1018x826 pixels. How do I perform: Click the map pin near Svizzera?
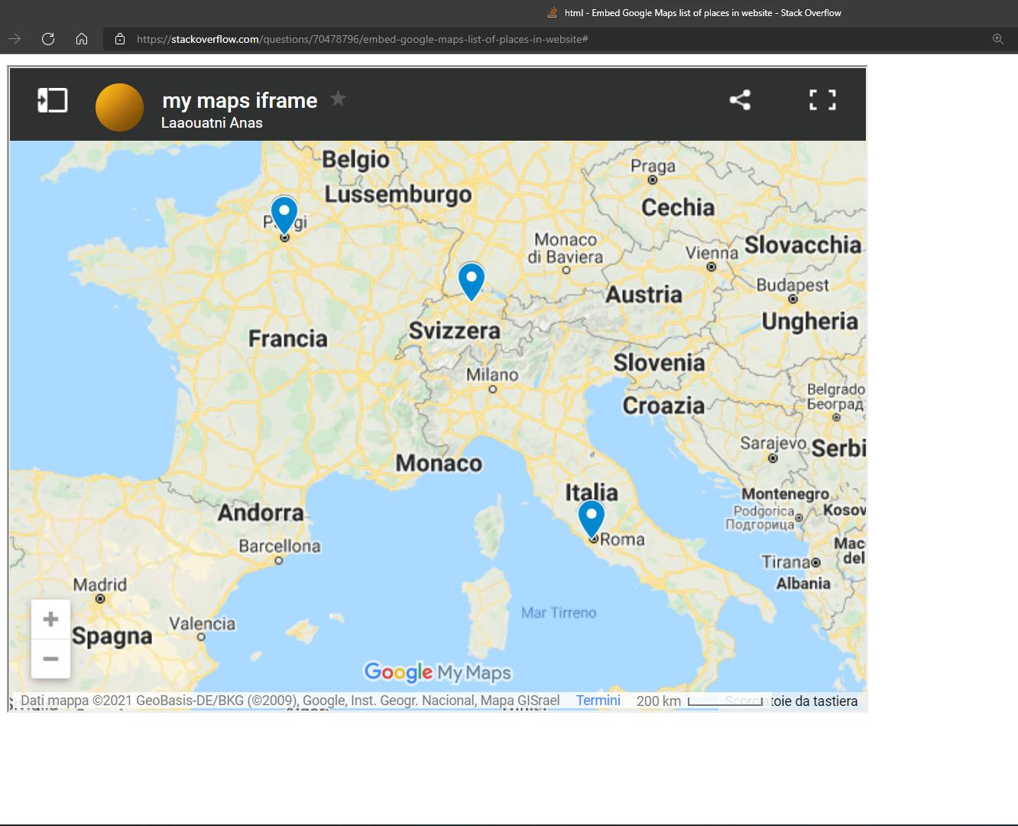point(472,280)
